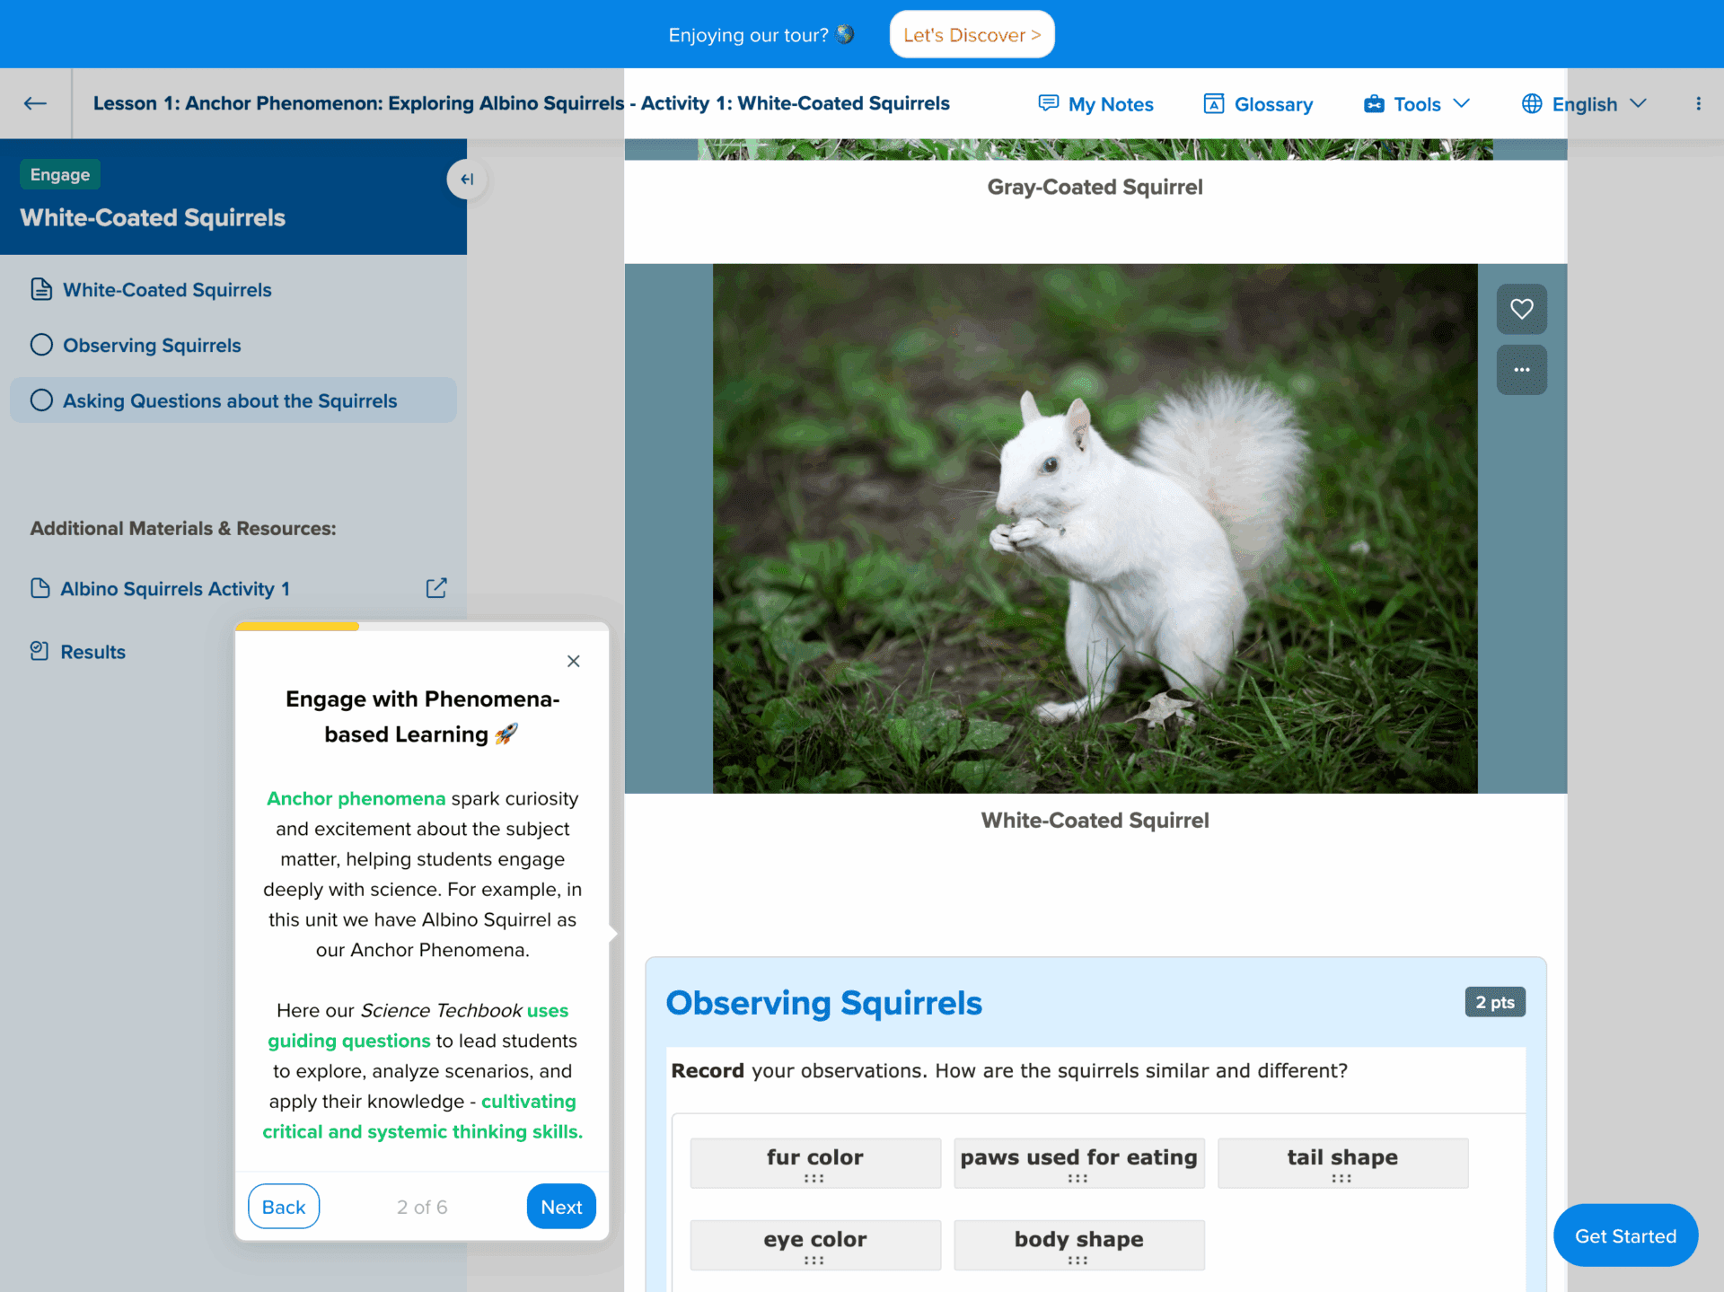Open external link icon for Albino Squirrels Activity
The height and width of the screenshot is (1292, 1724).
pyautogui.click(x=436, y=588)
